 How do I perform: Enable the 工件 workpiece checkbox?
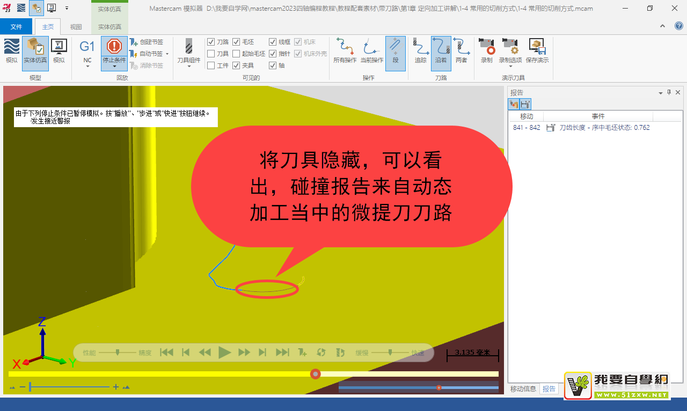tap(211, 65)
